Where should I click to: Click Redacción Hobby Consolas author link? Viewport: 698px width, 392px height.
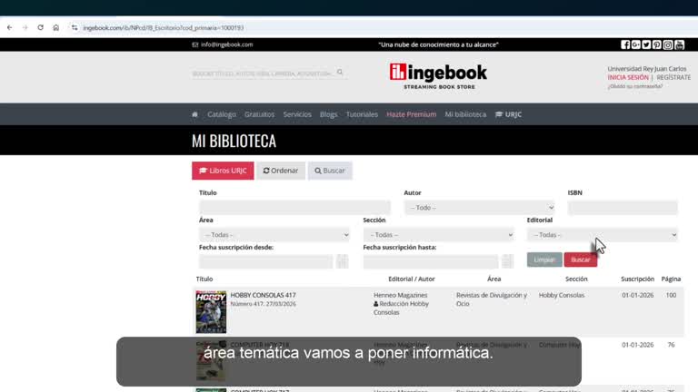(x=401, y=308)
